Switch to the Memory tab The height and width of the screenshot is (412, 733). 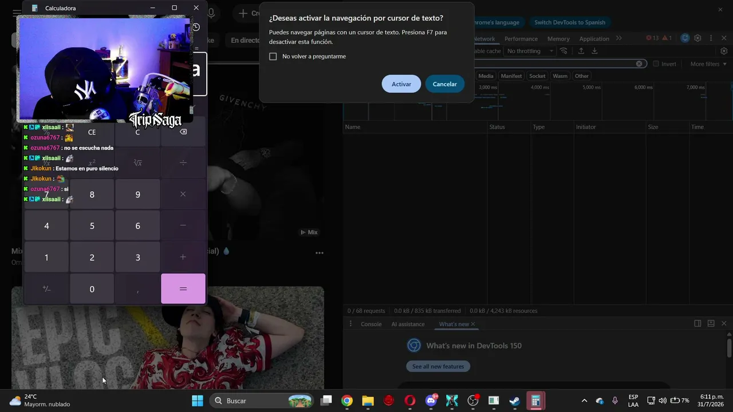558,39
